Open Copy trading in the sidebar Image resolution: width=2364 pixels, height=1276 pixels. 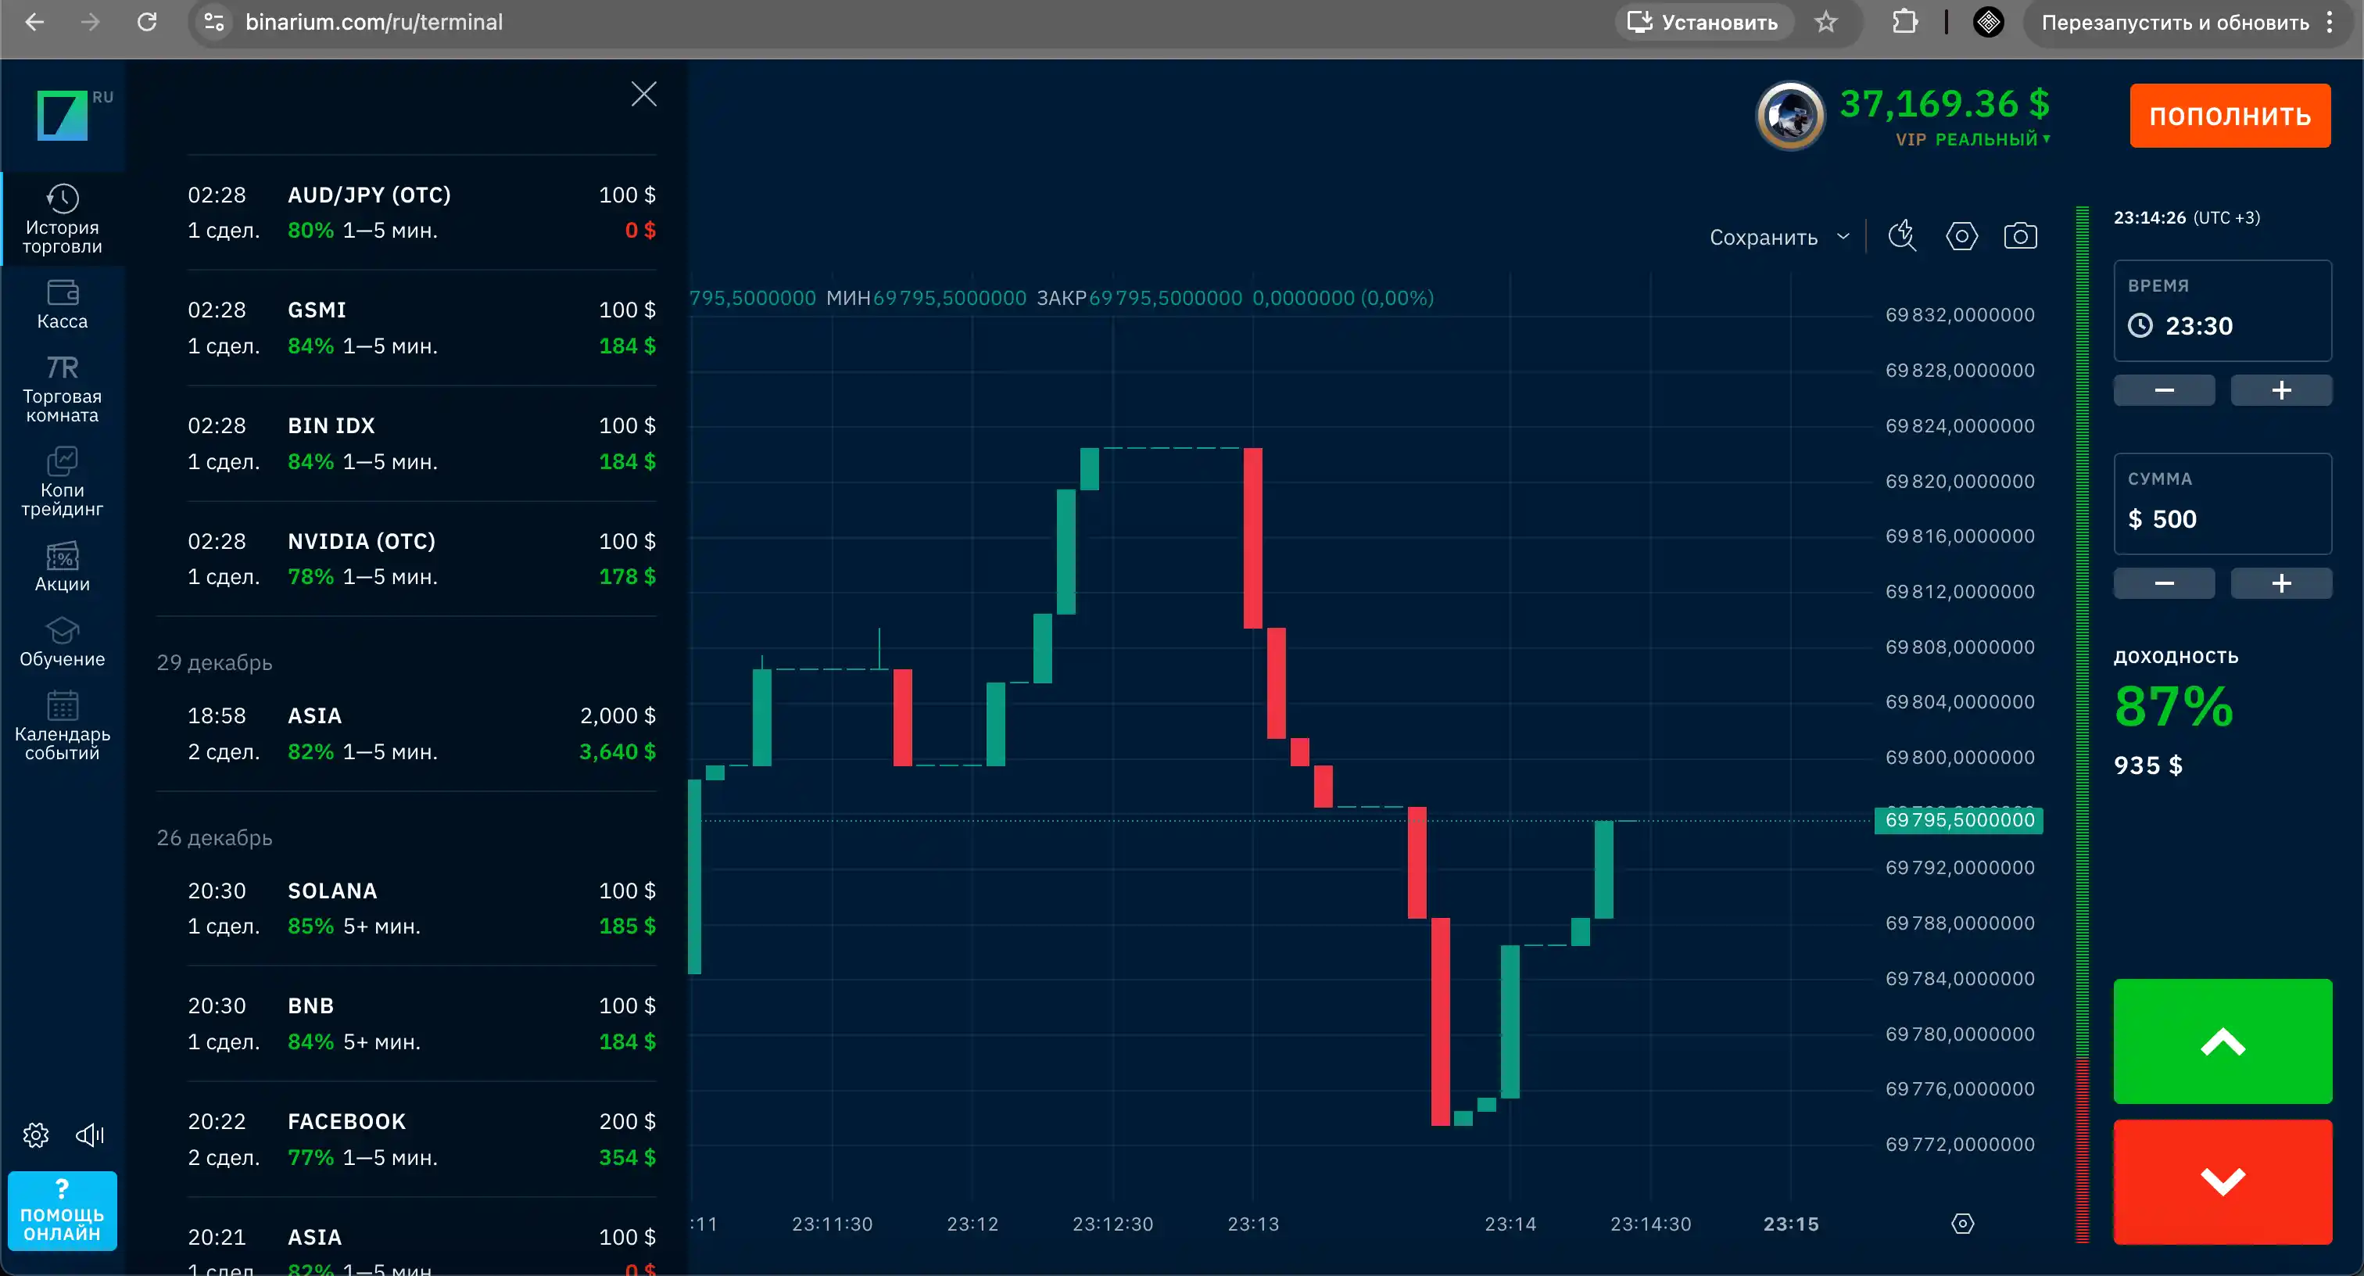(x=63, y=483)
